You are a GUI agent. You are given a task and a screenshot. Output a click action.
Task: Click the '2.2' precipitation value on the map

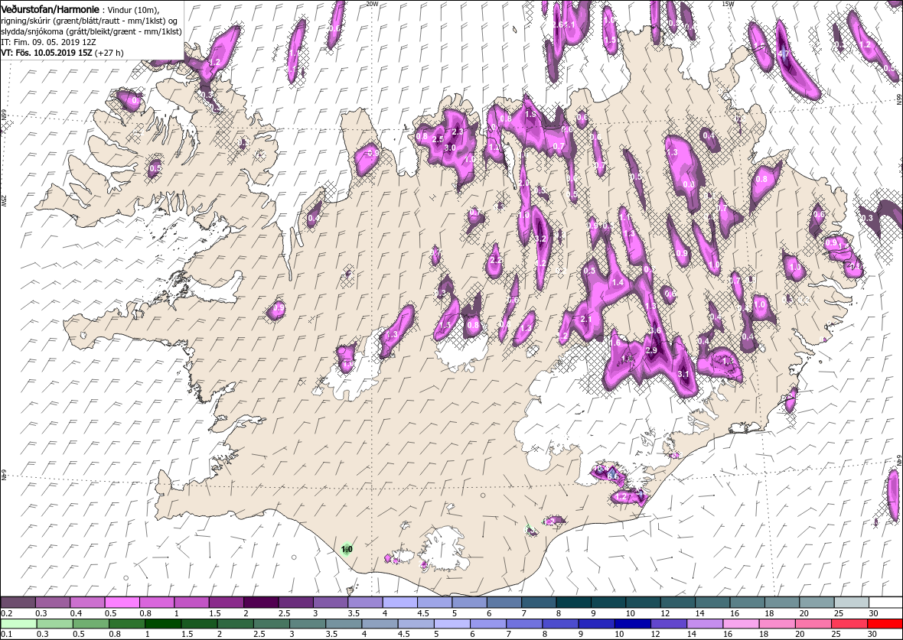495,260
